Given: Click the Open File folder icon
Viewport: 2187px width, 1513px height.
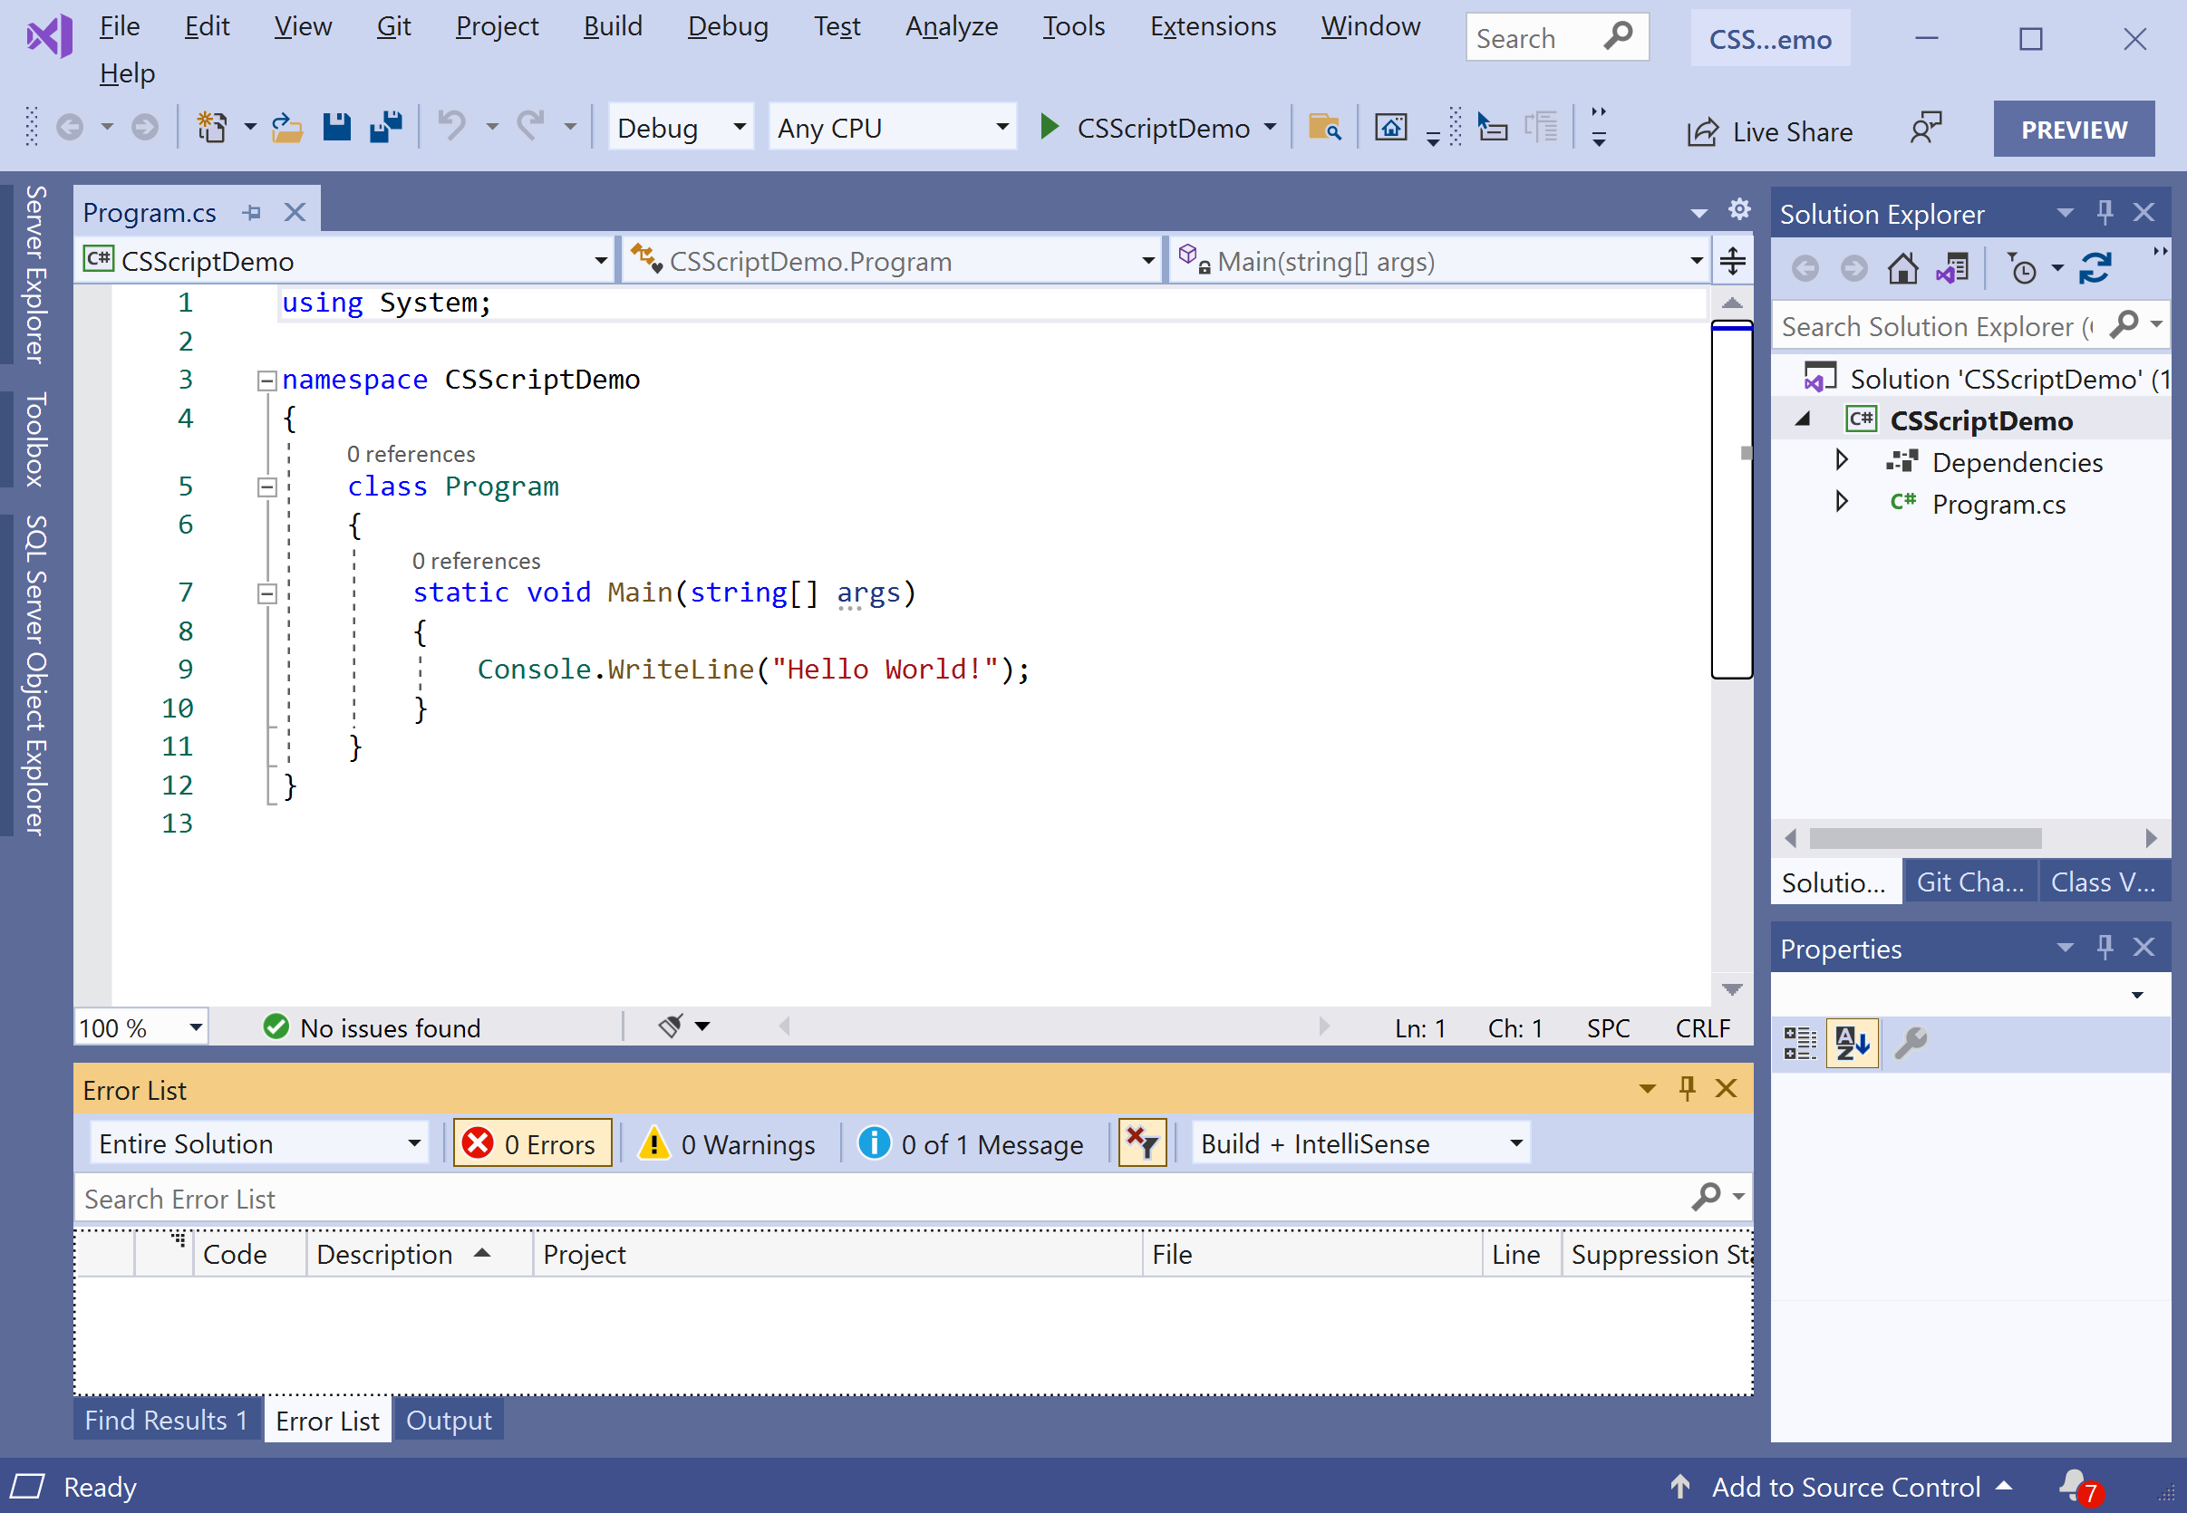Looking at the screenshot, I should pyautogui.click(x=286, y=126).
